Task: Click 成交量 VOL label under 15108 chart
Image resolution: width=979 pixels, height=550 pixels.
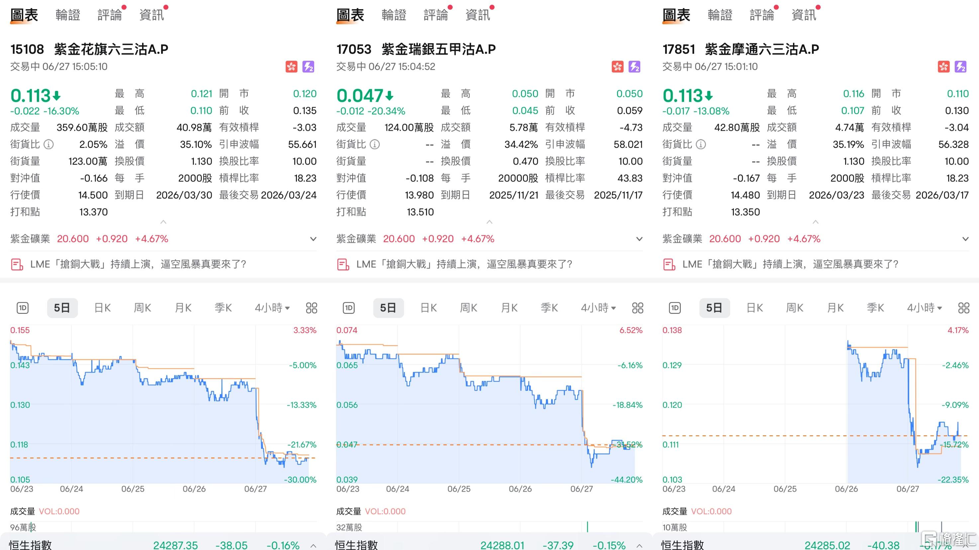Action: (45, 511)
